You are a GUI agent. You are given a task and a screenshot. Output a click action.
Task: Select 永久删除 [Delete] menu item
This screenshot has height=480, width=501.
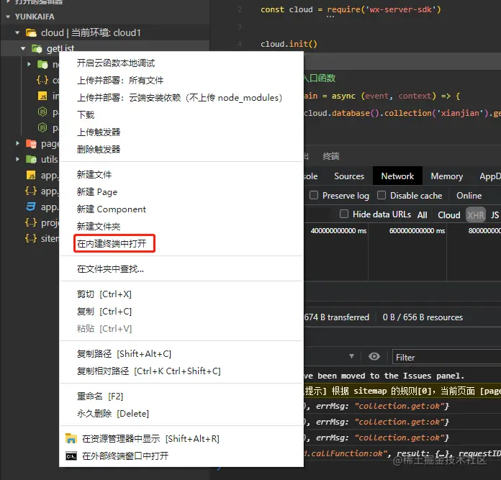click(x=181, y=414)
